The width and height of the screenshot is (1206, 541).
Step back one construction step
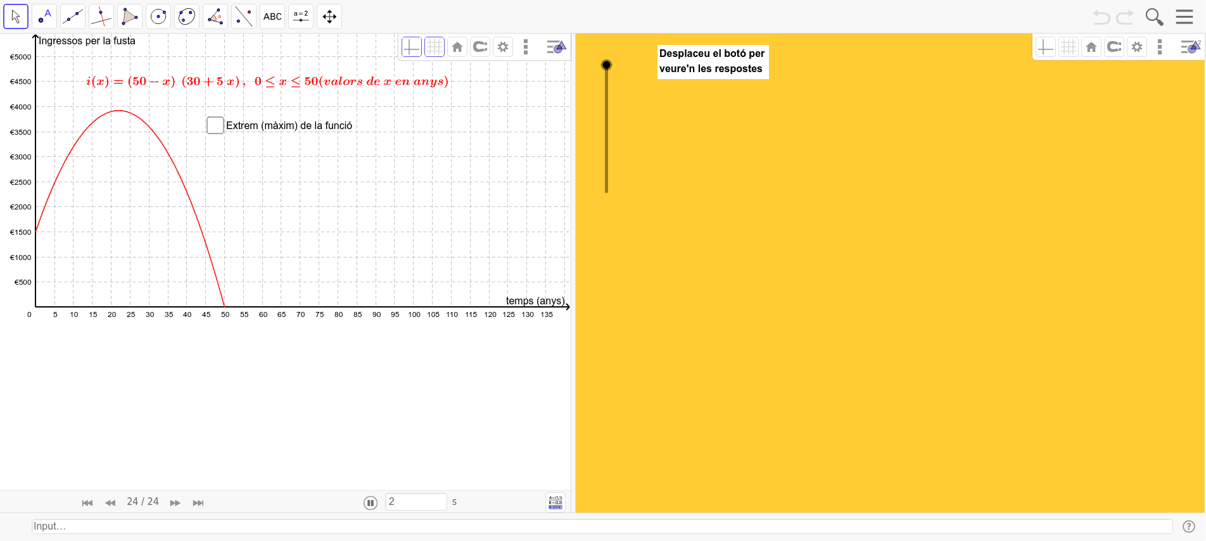coord(110,502)
